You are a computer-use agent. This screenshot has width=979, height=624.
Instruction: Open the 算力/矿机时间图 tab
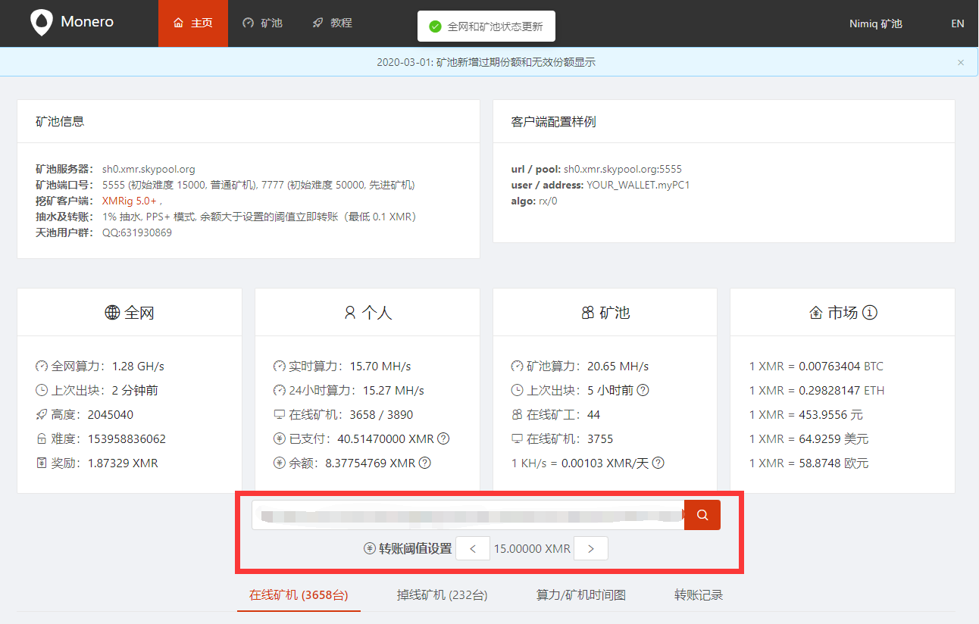coord(580,595)
